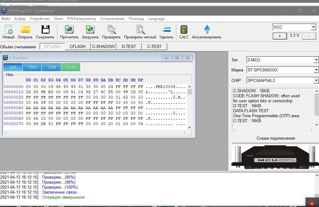The width and height of the screenshot is (319, 207).
Task: Switch hex view to 32bit mode
Action: 51,67
